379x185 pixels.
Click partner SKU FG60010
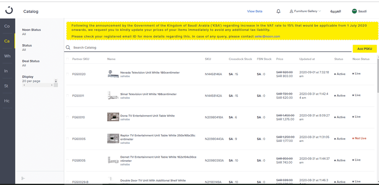point(79,117)
